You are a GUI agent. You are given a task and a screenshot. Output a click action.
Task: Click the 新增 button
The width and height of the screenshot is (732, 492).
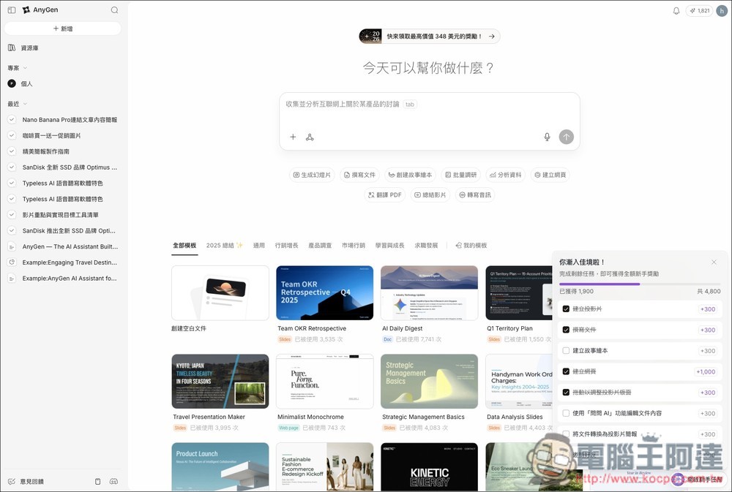point(62,29)
